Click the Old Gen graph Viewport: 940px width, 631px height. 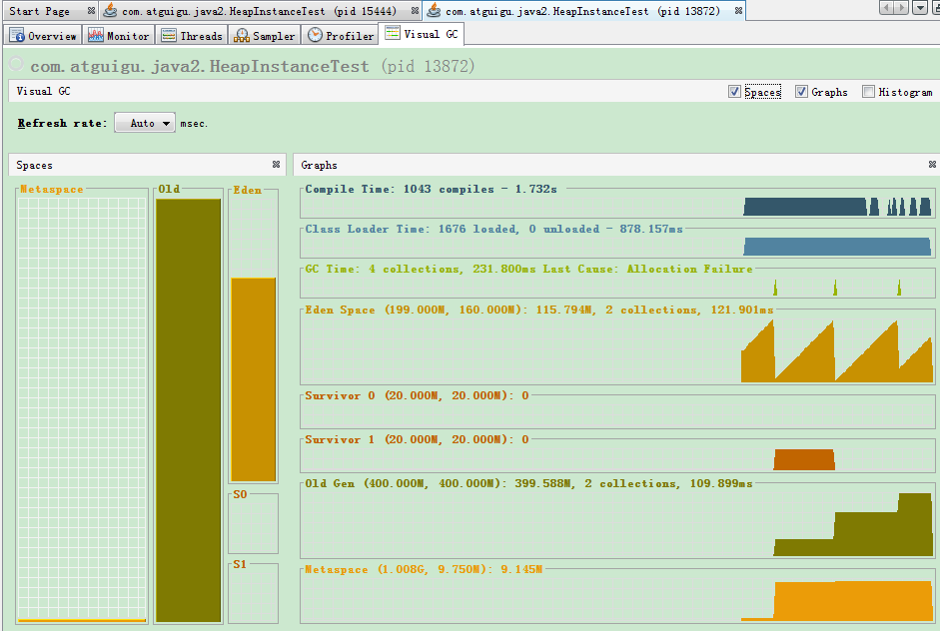click(617, 523)
